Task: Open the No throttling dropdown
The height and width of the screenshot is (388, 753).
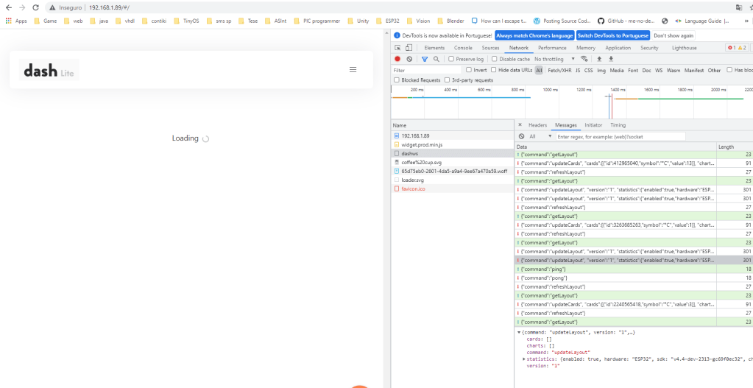Action: [555, 59]
